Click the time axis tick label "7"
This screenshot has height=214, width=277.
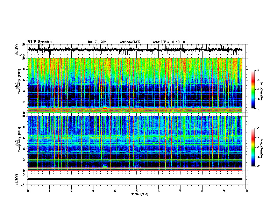tap(180, 191)
